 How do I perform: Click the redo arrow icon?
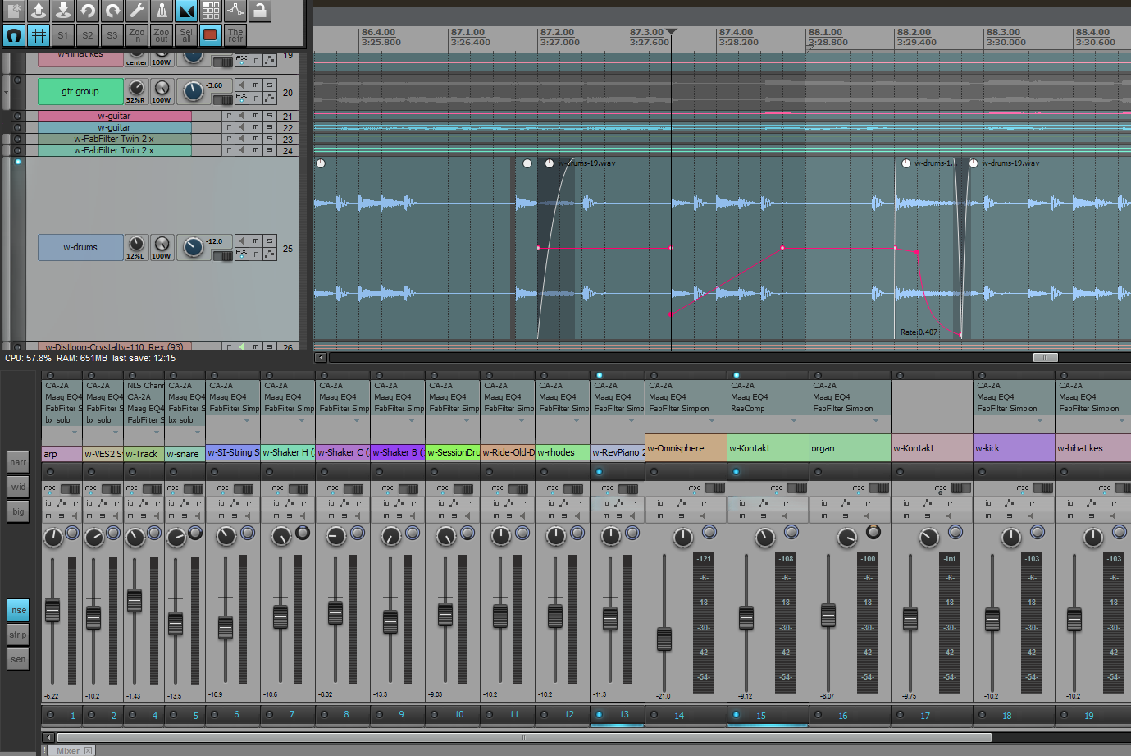pyautogui.click(x=112, y=11)
